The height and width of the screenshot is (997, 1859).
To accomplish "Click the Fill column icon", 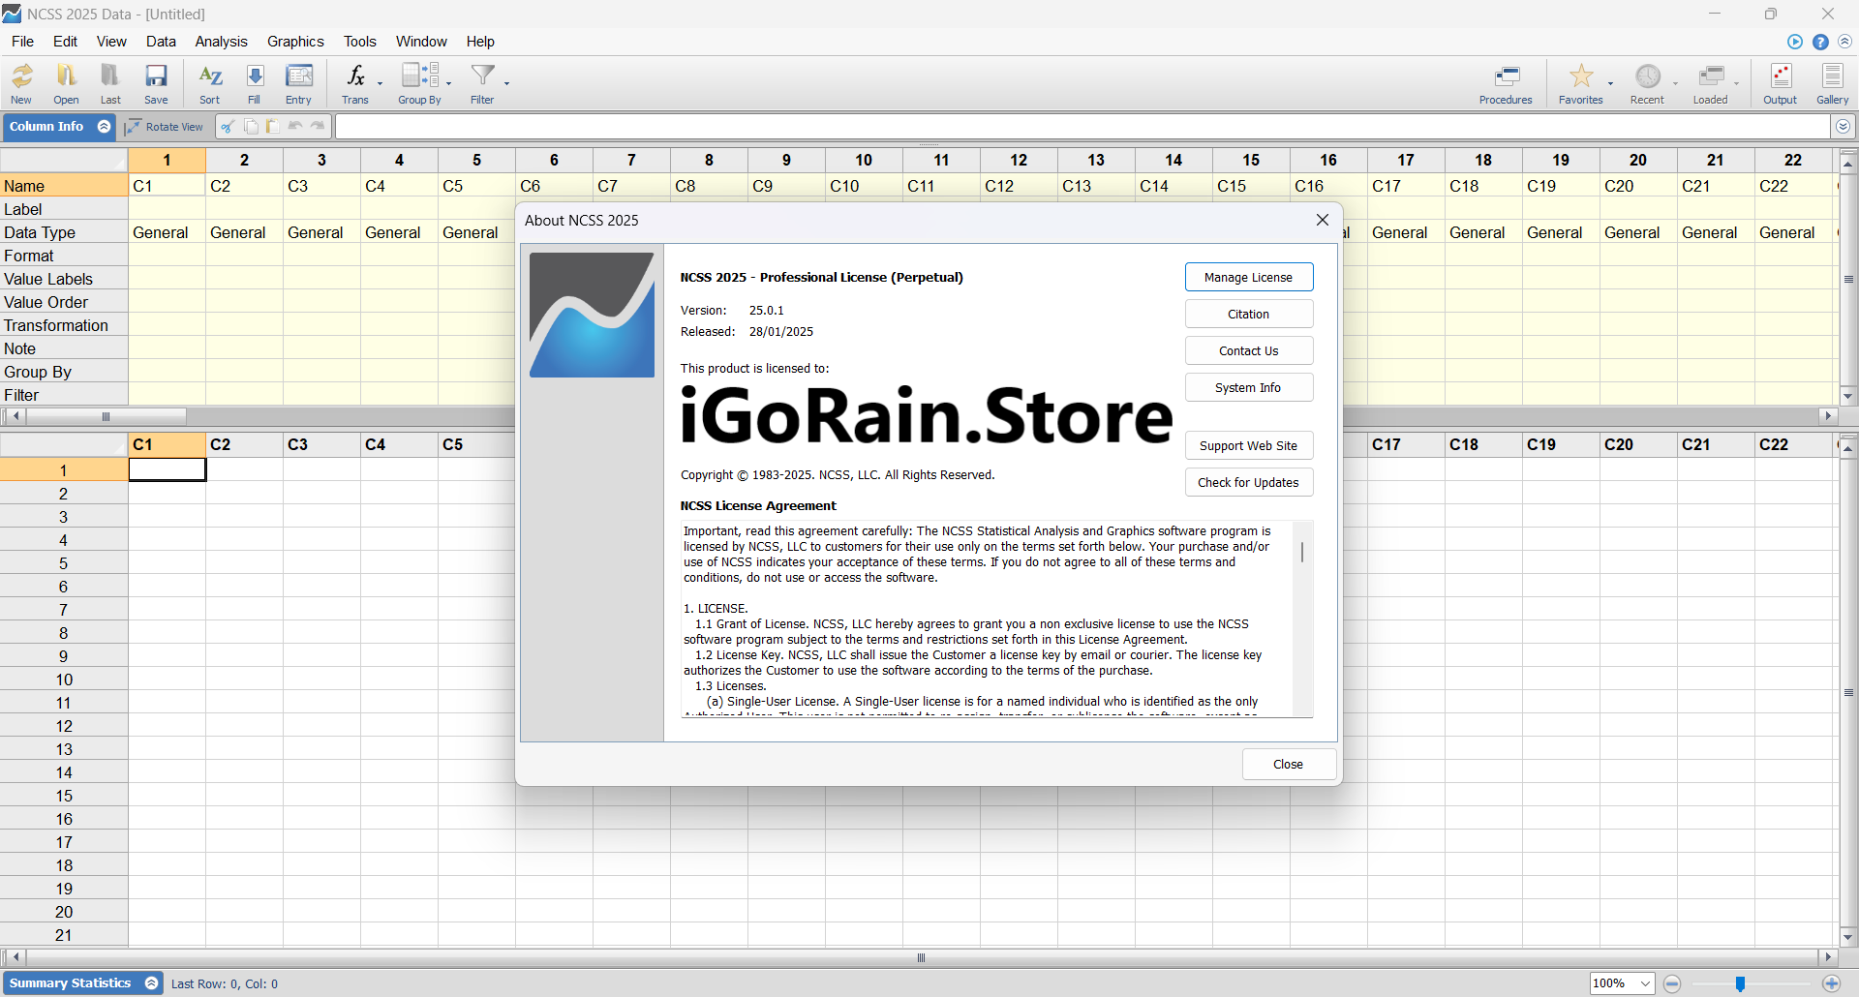I will click(x=254, y=83).
